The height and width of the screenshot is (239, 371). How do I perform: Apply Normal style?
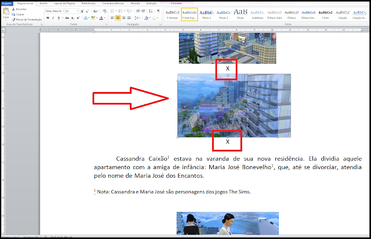click(x=172, y=14)
